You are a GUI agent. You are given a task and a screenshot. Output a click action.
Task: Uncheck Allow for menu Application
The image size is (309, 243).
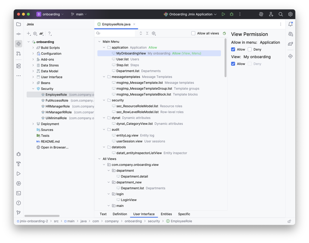233,49
